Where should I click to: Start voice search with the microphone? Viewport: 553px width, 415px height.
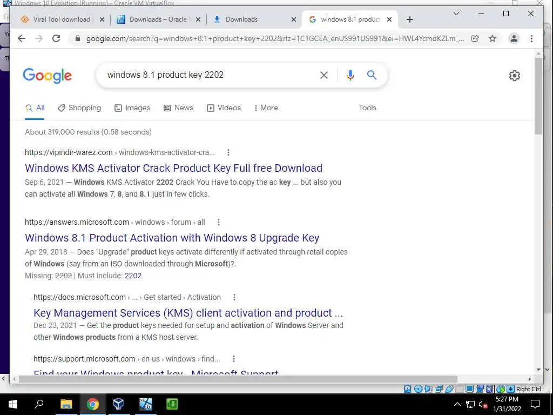[350, 75]
